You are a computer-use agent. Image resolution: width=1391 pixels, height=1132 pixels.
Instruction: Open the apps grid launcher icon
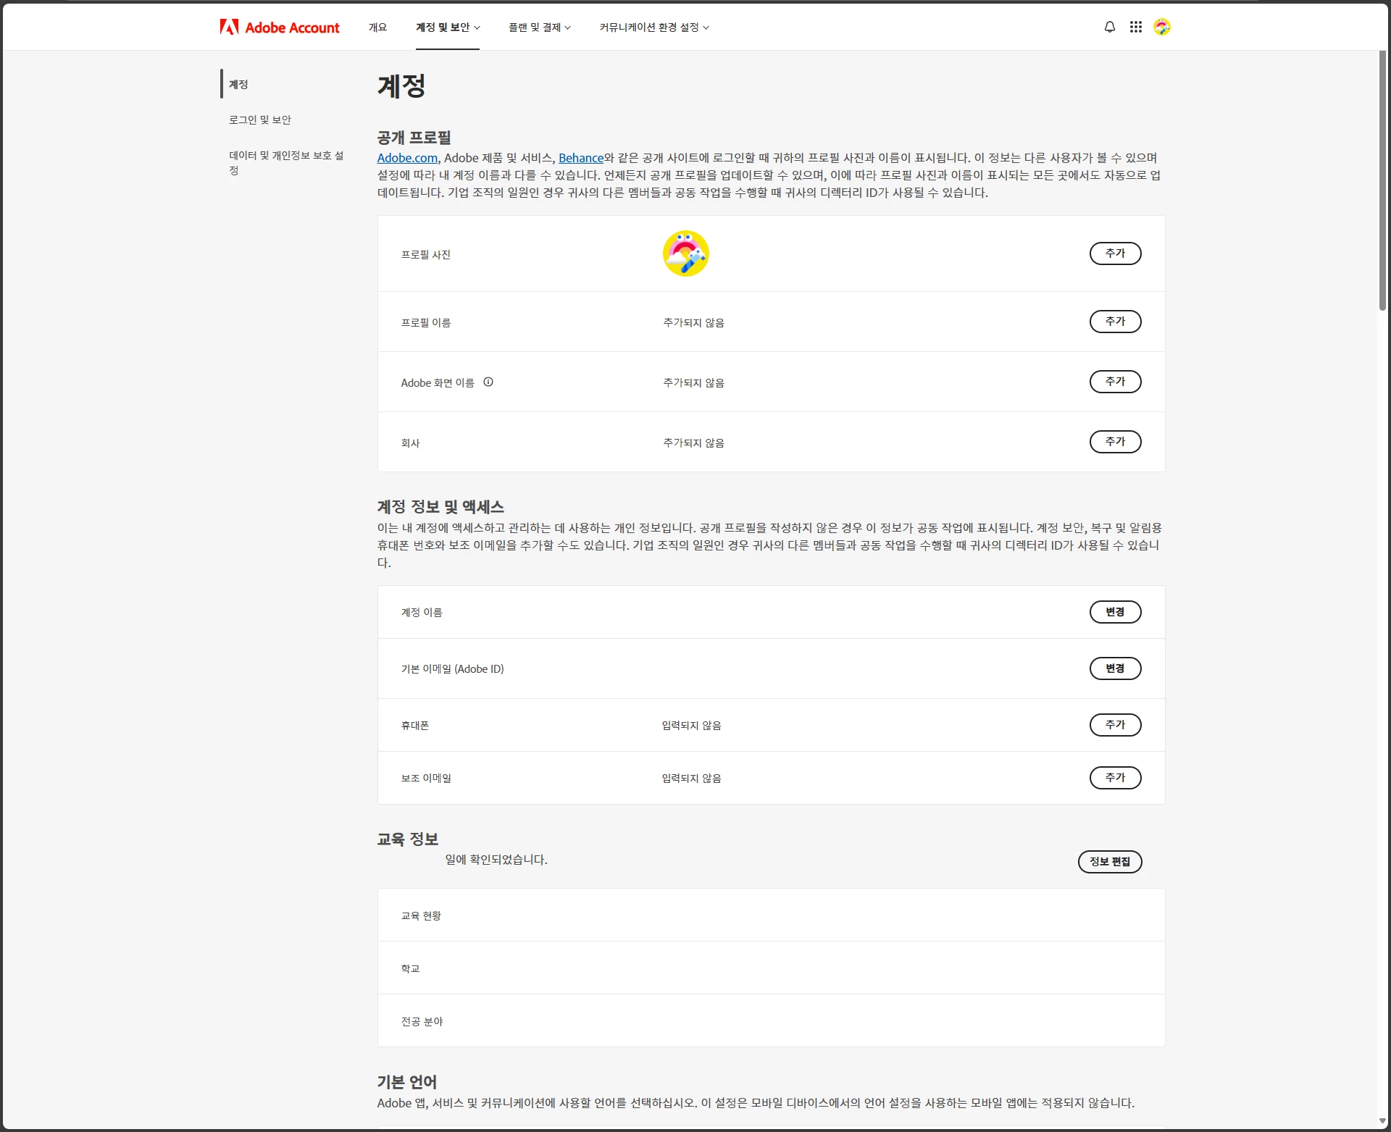pyautogui.click(x=1135, y=28)
